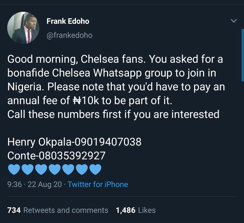Expand the tweet options chevron

point(233,21)
